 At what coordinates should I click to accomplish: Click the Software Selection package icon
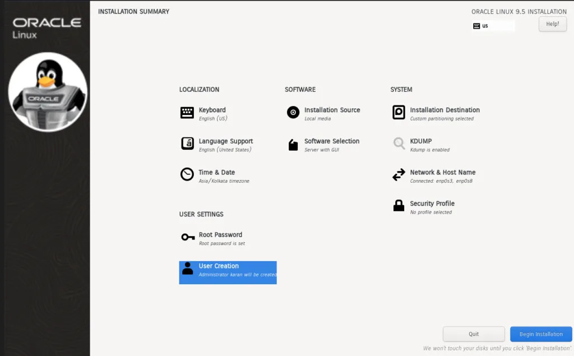(x=293, y=145)
